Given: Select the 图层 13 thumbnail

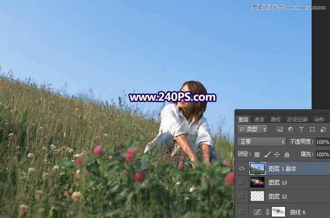Looking at the screenshot, I should pyautogui.click(x=257, y=182).
